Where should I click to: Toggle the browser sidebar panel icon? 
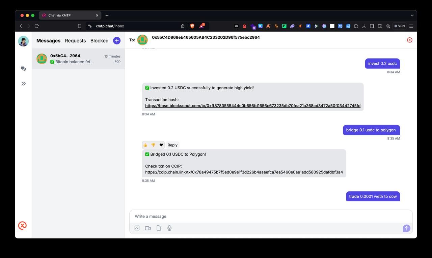(372, 26)
